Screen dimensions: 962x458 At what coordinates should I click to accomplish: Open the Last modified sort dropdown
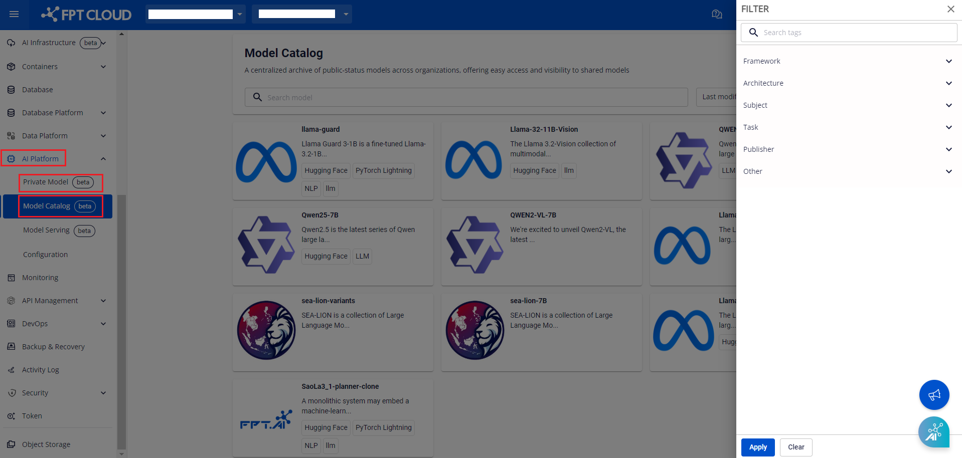point(716,97)
